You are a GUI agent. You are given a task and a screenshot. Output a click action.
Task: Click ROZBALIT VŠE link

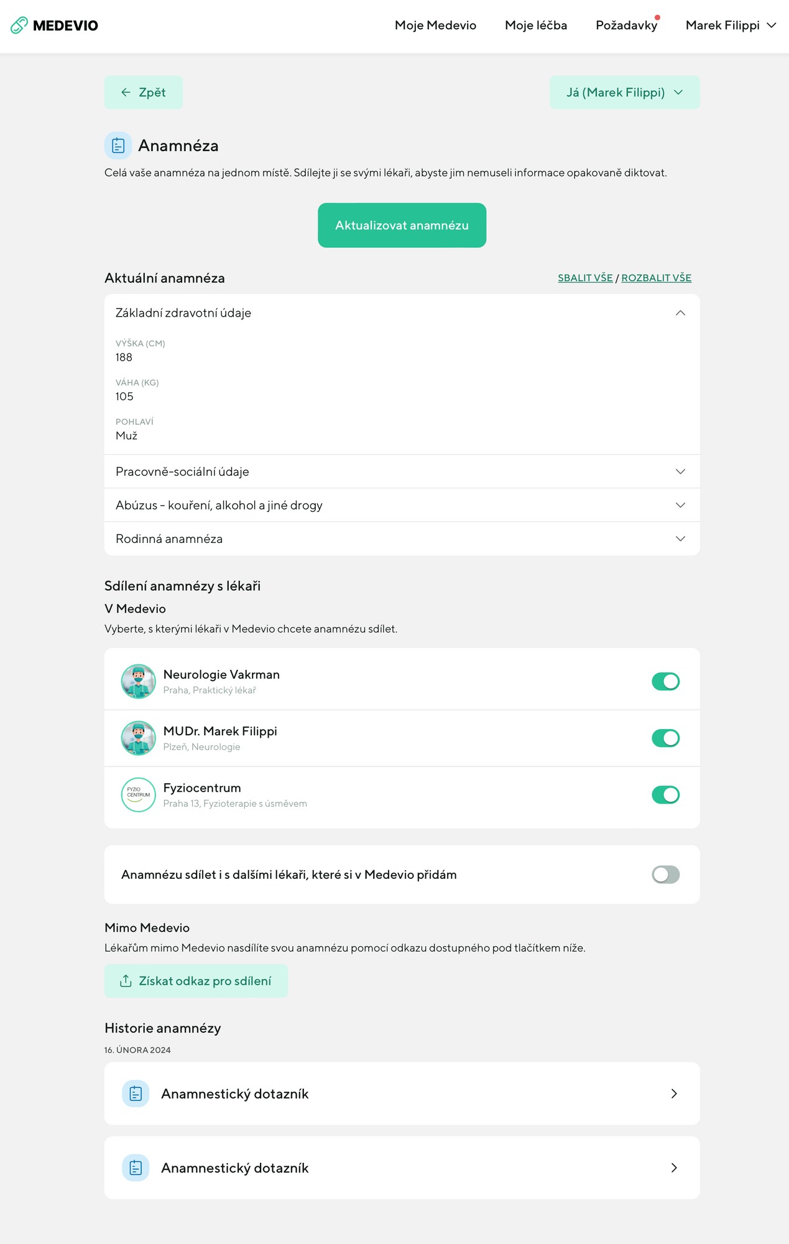tap(657, 277)
